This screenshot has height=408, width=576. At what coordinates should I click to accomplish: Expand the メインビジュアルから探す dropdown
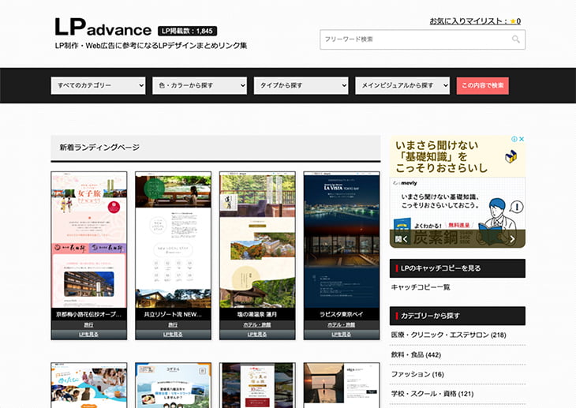coord(402,85)
